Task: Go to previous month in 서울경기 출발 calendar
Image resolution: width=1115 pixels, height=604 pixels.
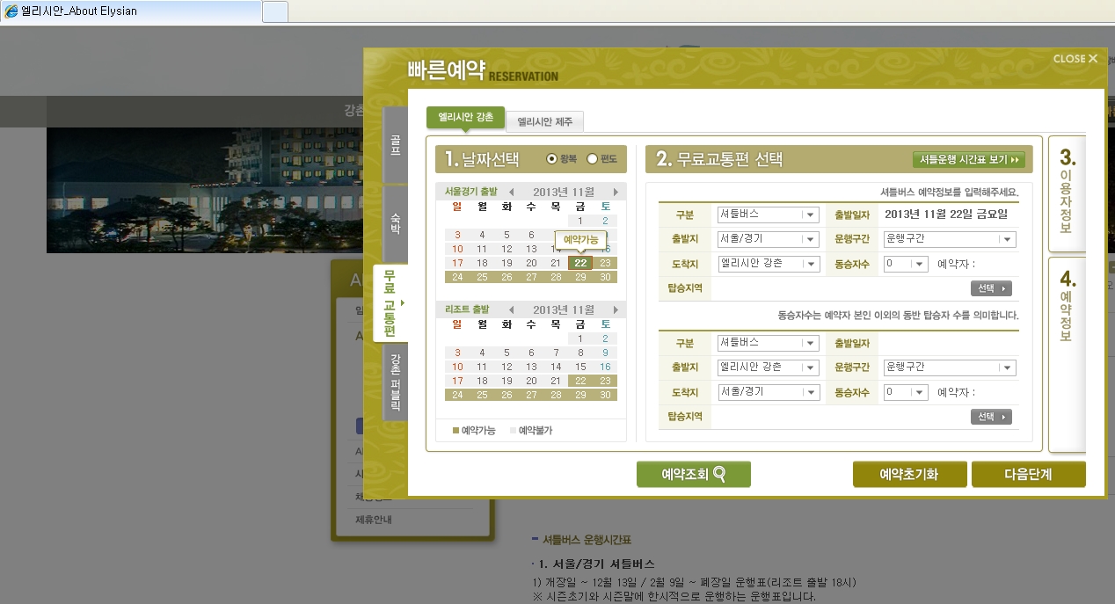Action: [512, 192]
